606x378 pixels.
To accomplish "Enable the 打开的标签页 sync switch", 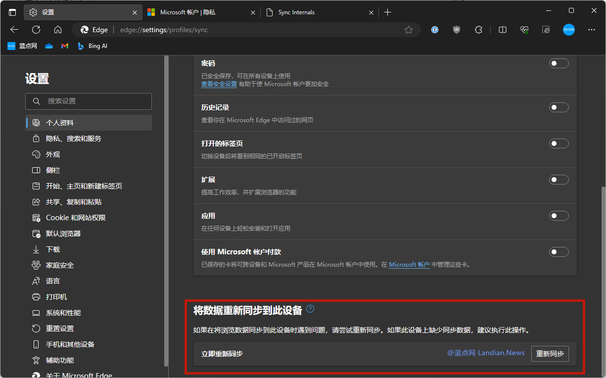I will (559, 143).
